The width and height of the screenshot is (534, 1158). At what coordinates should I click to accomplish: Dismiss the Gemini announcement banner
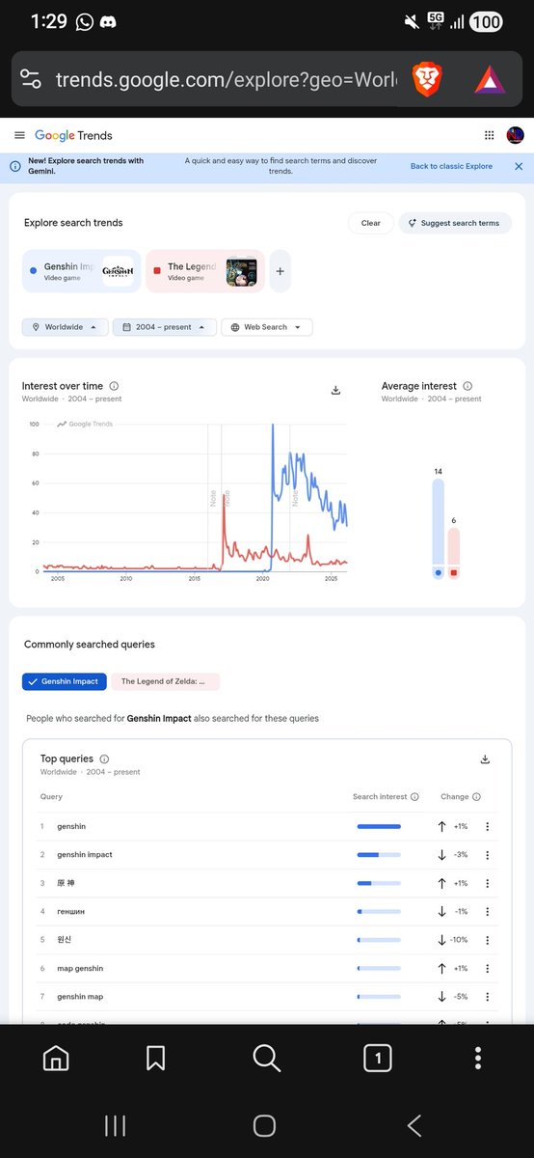tap(519, 166)
